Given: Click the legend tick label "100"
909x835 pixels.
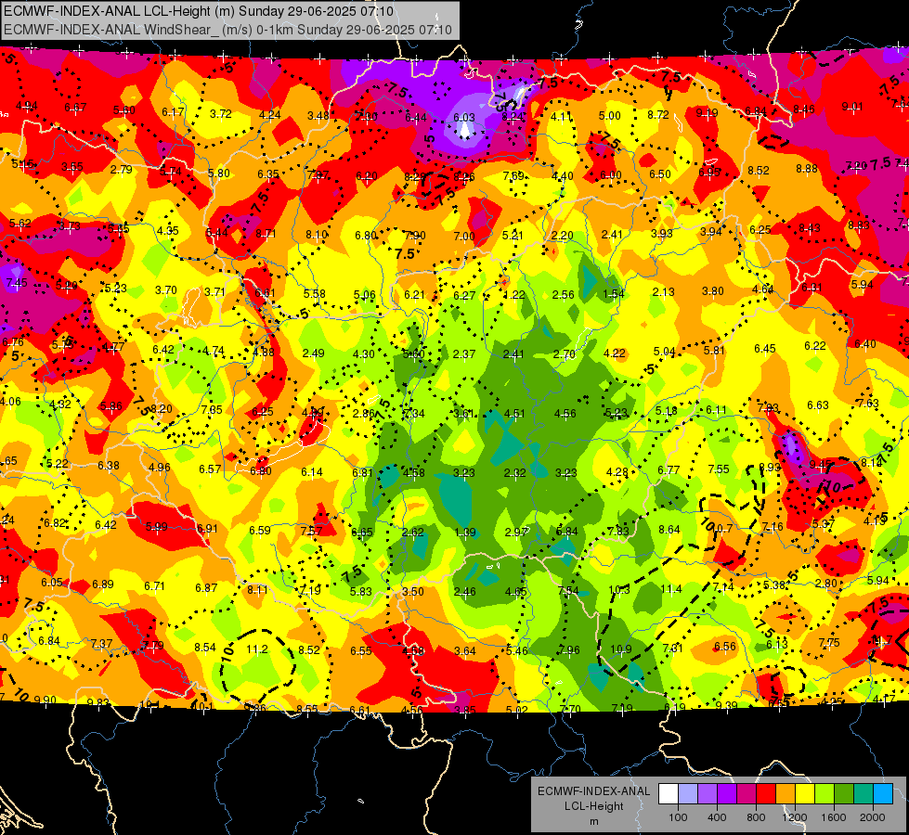Looking at the screenshot, I should tap(678, 817).
